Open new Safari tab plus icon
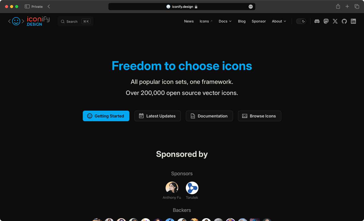 347,7
